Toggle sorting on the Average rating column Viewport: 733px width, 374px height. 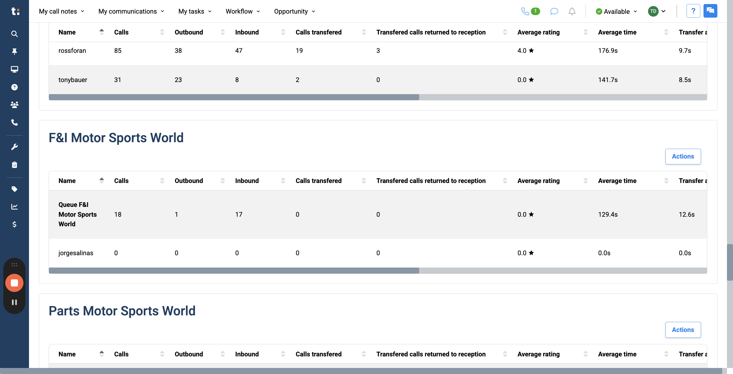pyautogui.click(x=585, y=32)
